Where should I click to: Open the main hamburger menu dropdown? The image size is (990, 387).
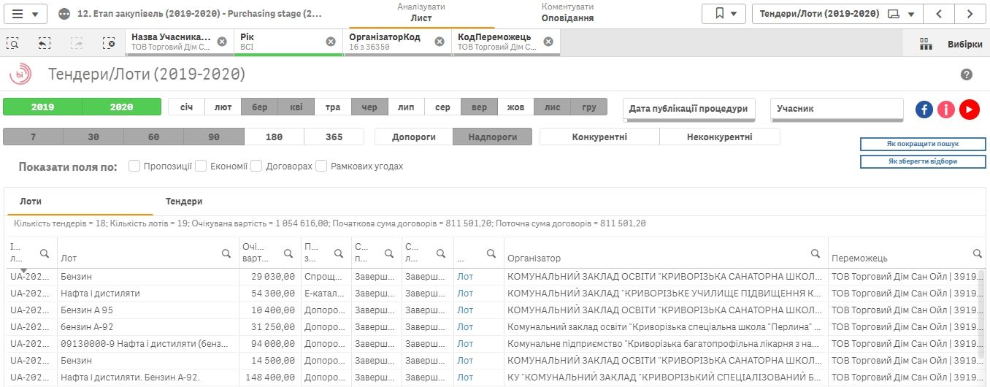tap(26, 14)
